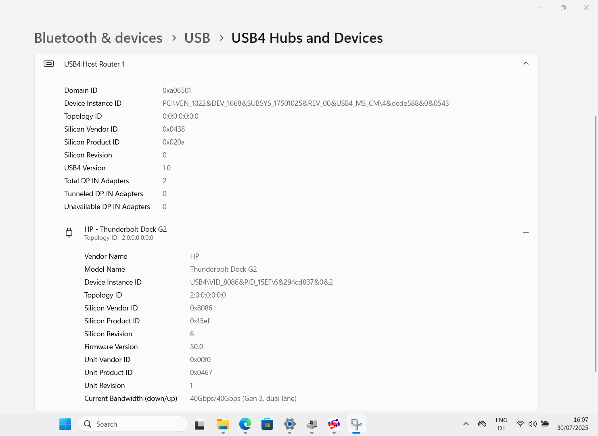Switch to Settings app in taskbar

[x=289, y=424]
